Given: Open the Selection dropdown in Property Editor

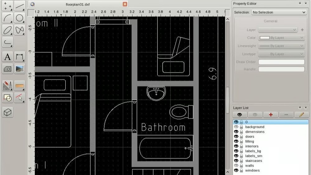Looking at the screenshot, I should [279, 12].
